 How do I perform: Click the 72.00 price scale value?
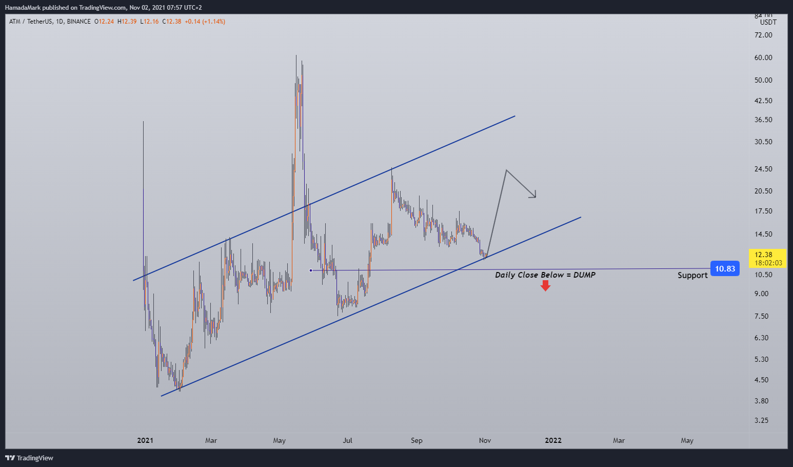[x=763, y=35]
